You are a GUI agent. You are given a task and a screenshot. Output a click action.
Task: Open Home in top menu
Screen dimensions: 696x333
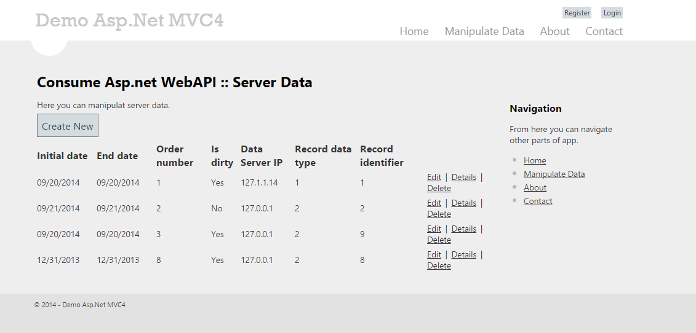tap(414, 31)
